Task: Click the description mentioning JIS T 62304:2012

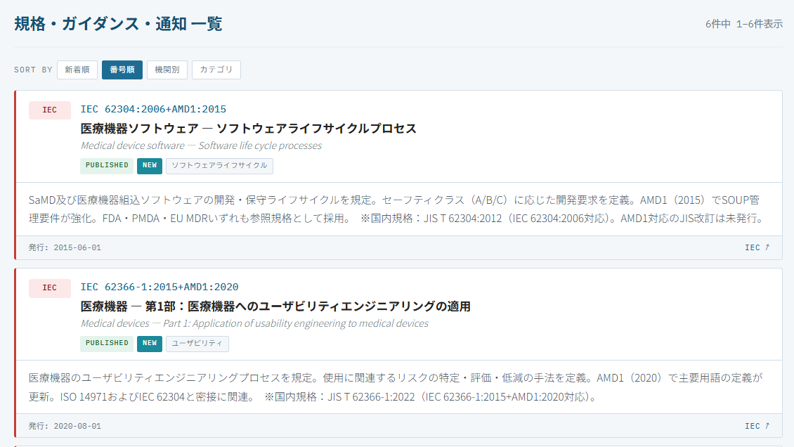Action: (396, 209)
